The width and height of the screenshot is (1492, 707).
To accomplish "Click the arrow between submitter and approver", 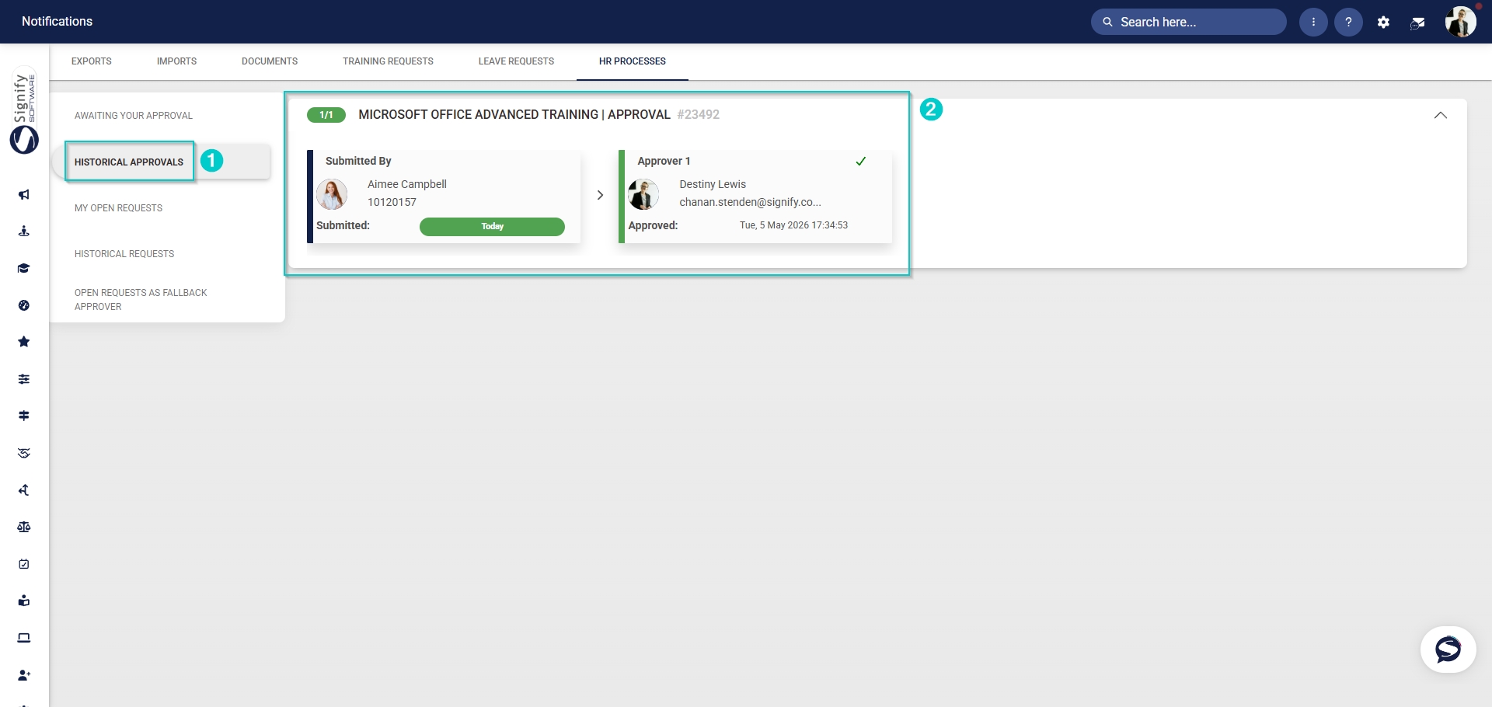I will point(600,195).
